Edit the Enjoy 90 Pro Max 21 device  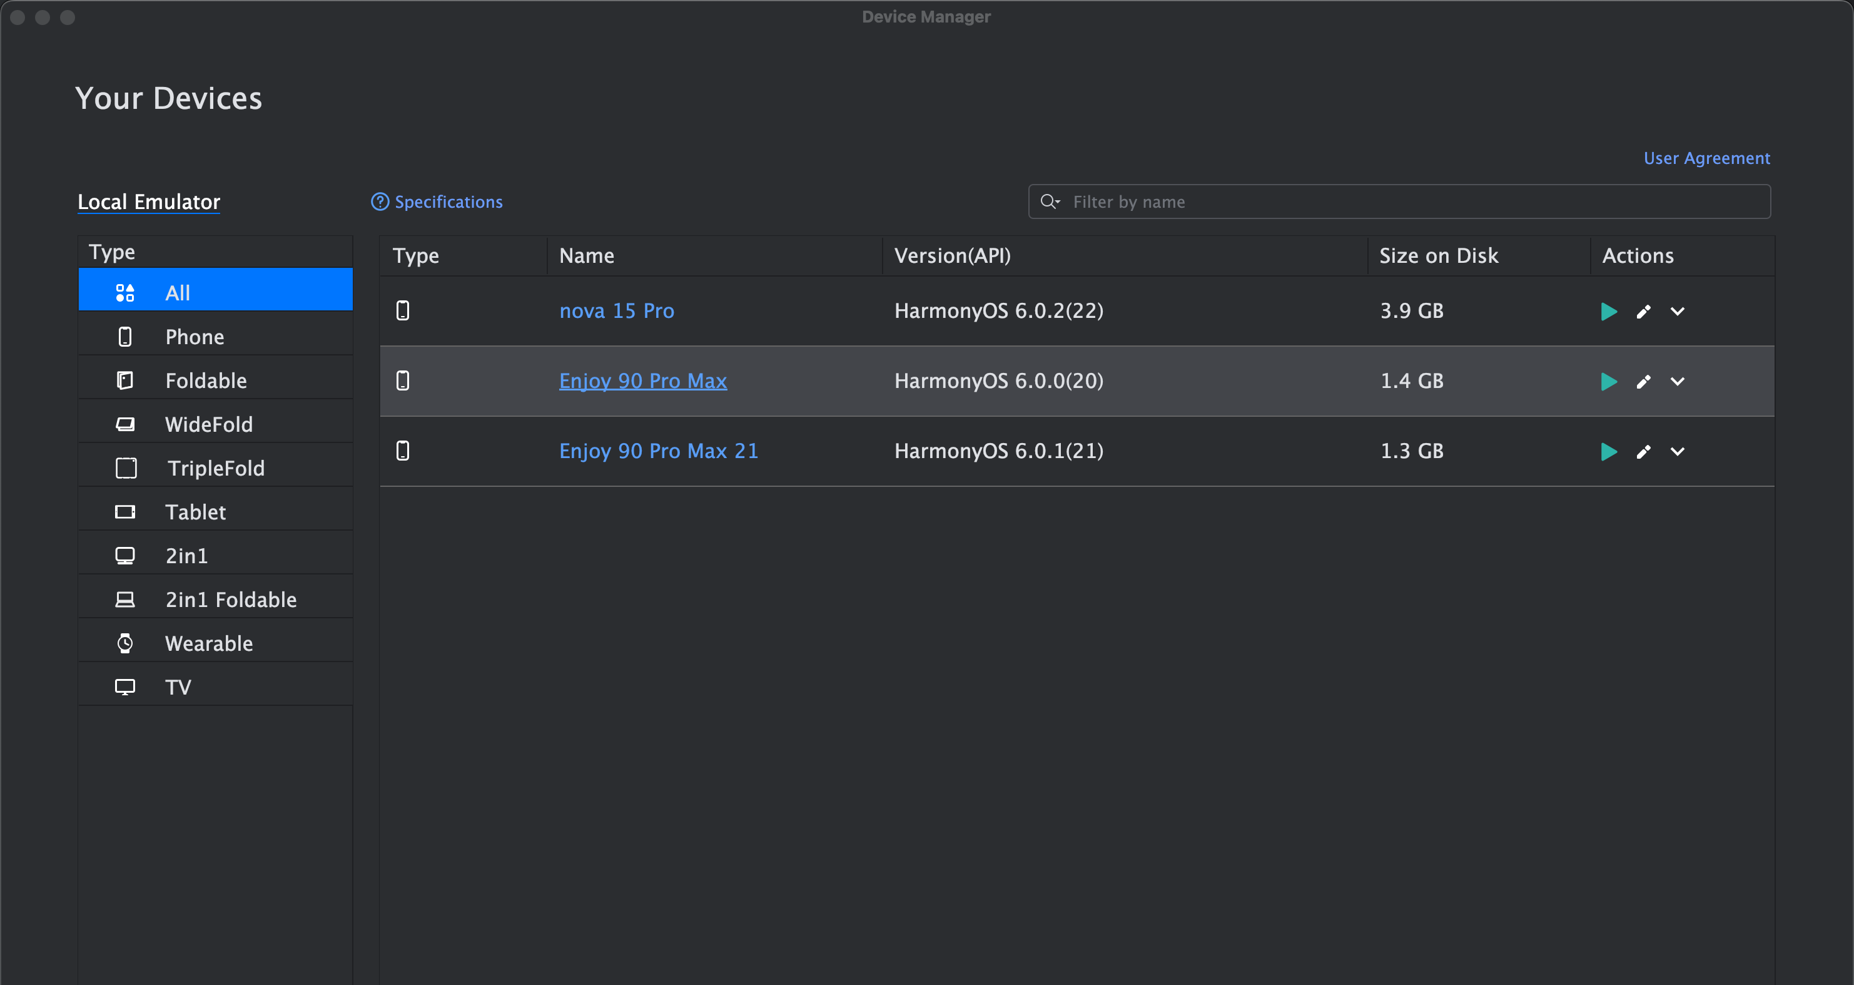(x=1643, y=451)
